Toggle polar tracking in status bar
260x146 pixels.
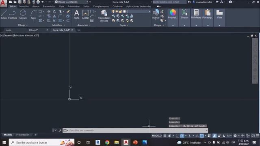pyautogui.click(x=182, y=136)
